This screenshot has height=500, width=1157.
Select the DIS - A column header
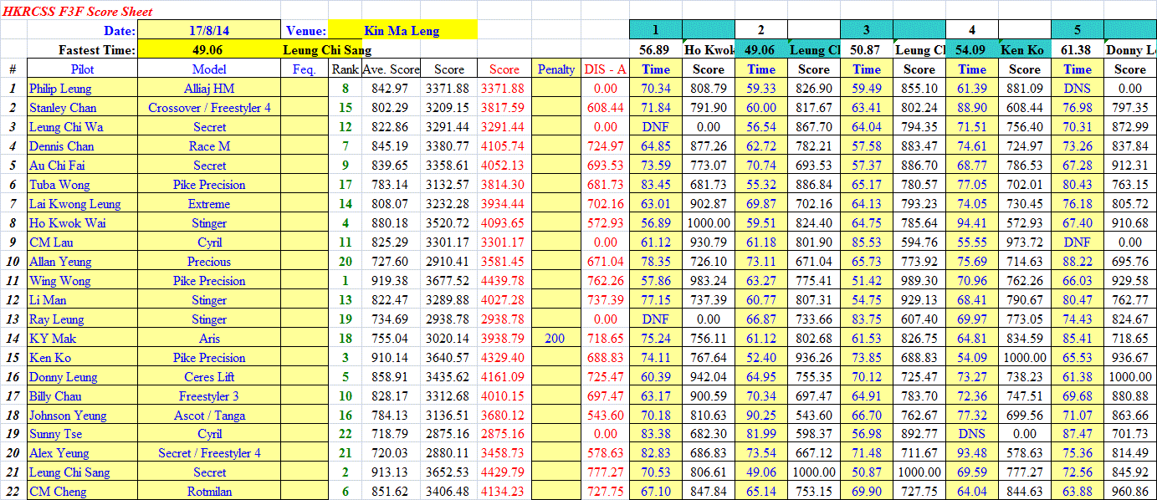coord(605,69)
